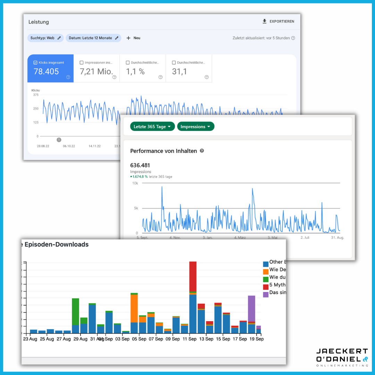
Task: Click the 06.10.22 date label
Action: click(x=69, y=146)
